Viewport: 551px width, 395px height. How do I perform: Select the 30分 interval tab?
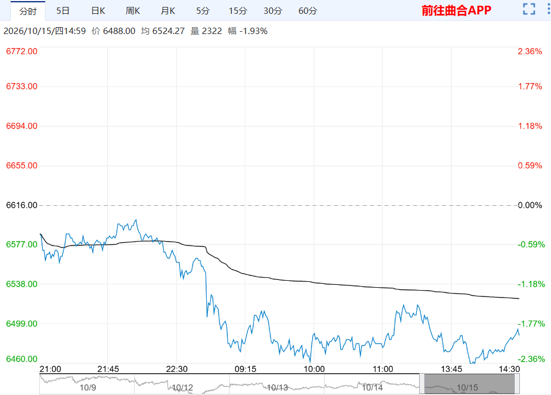click(x=273, y=11)
